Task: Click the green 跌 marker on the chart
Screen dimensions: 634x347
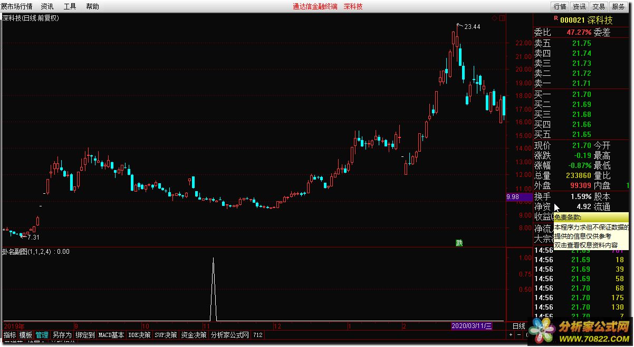Action: 459,243
